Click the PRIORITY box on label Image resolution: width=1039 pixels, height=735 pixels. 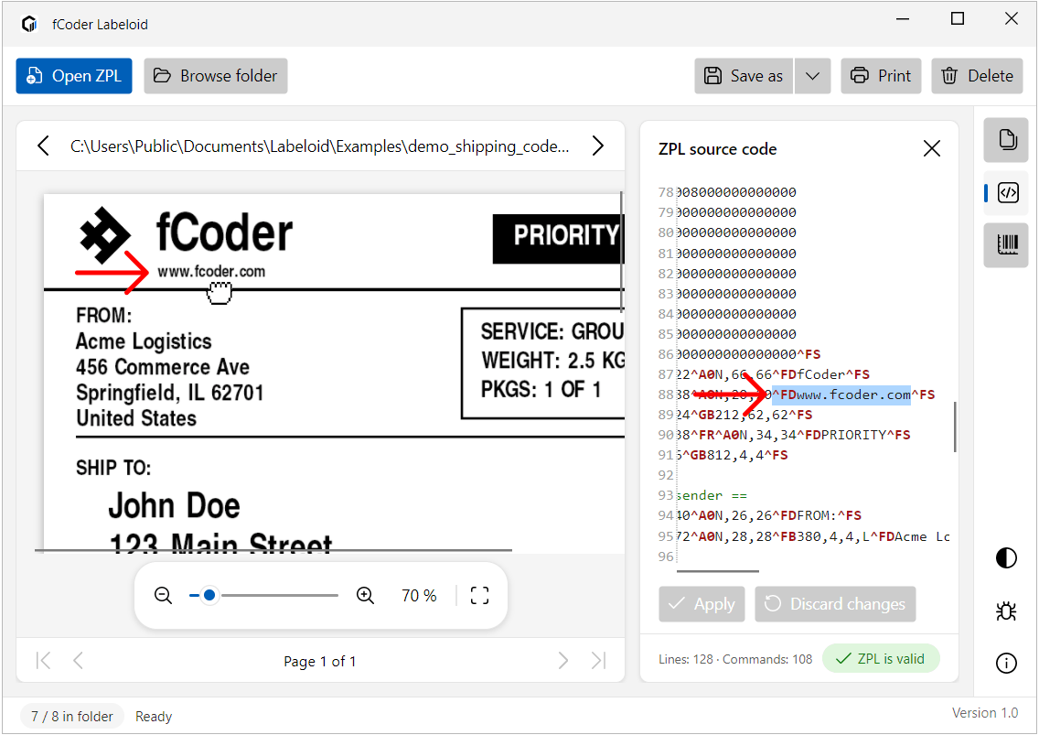point(559,238)
